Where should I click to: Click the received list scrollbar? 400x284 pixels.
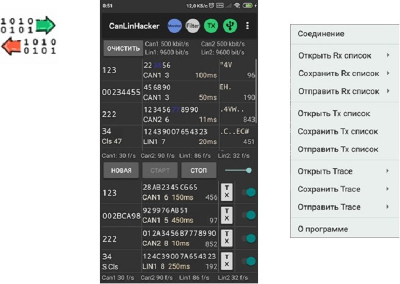[256, 91]
